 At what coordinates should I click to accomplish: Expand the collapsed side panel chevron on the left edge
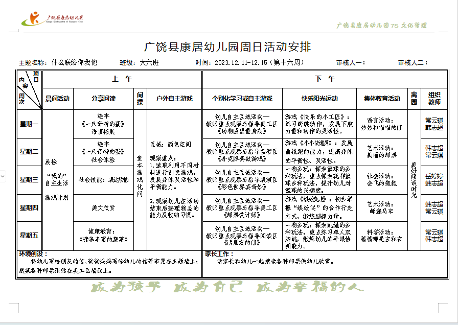click(x=3, y=176)
